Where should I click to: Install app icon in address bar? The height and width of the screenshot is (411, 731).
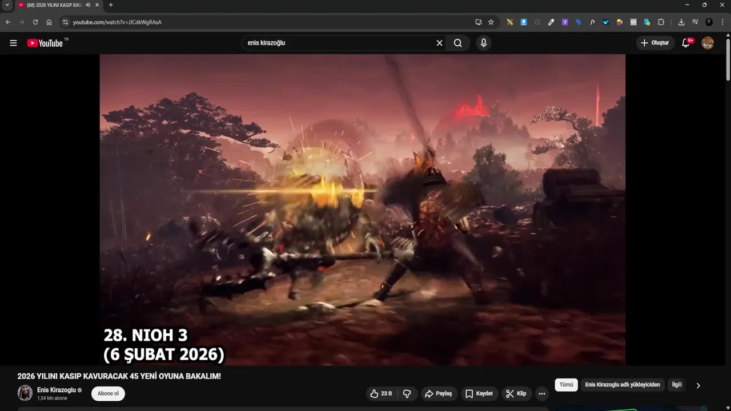tap(479, 22)
